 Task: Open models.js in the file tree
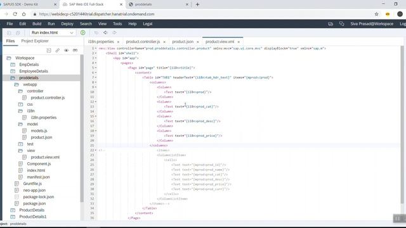(39, 131)
